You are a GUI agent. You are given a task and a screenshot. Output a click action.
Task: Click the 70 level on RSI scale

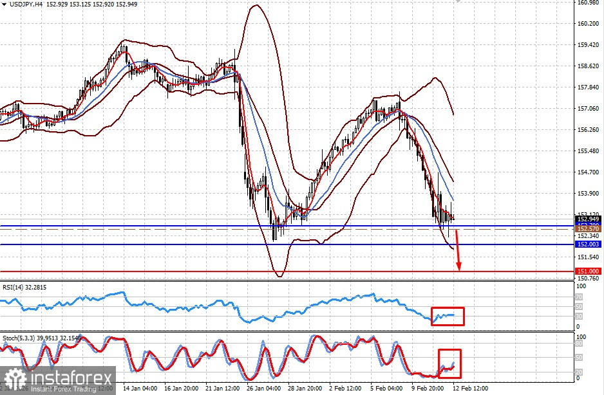click(x=579, y=297)
